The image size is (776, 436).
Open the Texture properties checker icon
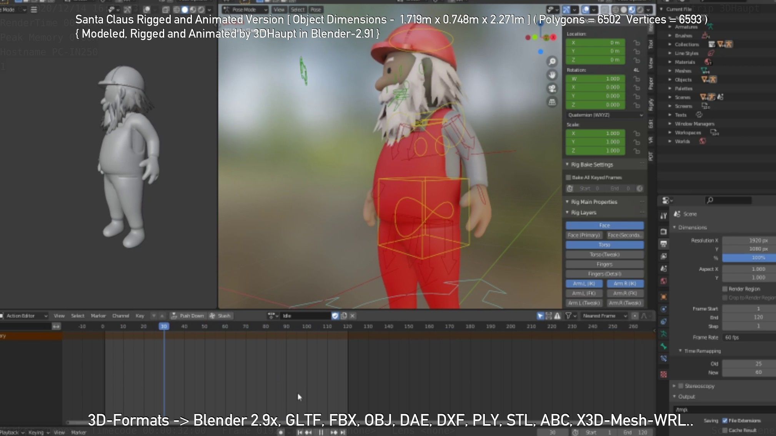(x=663, y=374)
